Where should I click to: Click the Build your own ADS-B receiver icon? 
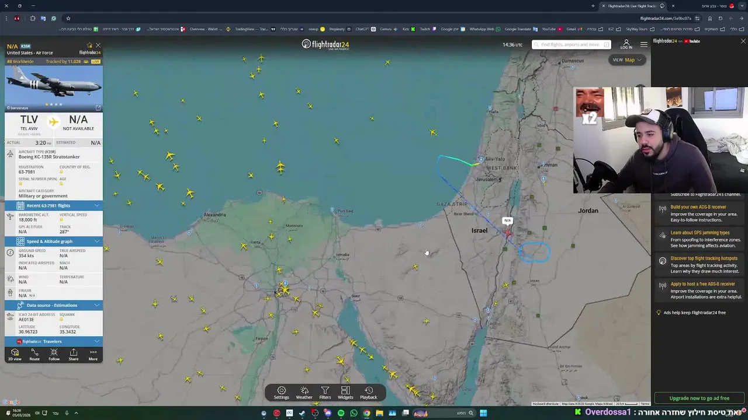(x=663, y=209)
